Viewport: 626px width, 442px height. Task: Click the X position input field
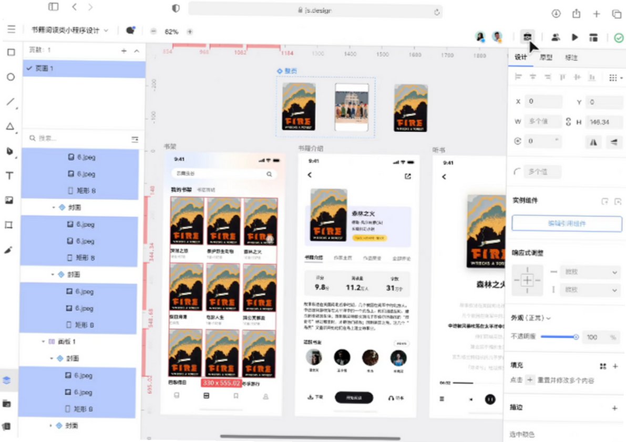pyautogui.click(x=544, y=101)
